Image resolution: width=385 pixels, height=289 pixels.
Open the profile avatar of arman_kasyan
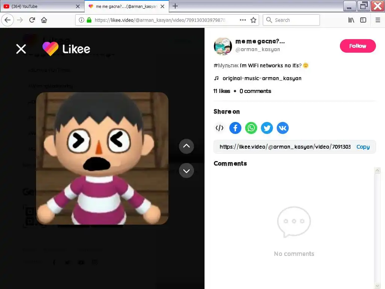click(x=223, y=46)
